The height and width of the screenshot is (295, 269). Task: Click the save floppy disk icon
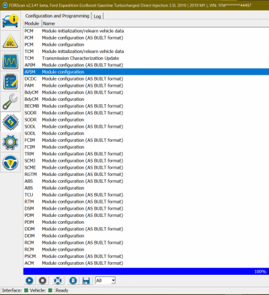pos(86,280)
